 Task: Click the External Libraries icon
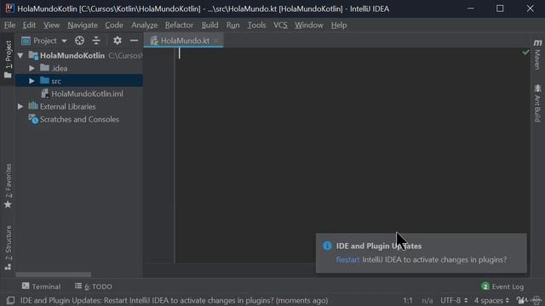[x=33, y=105]
